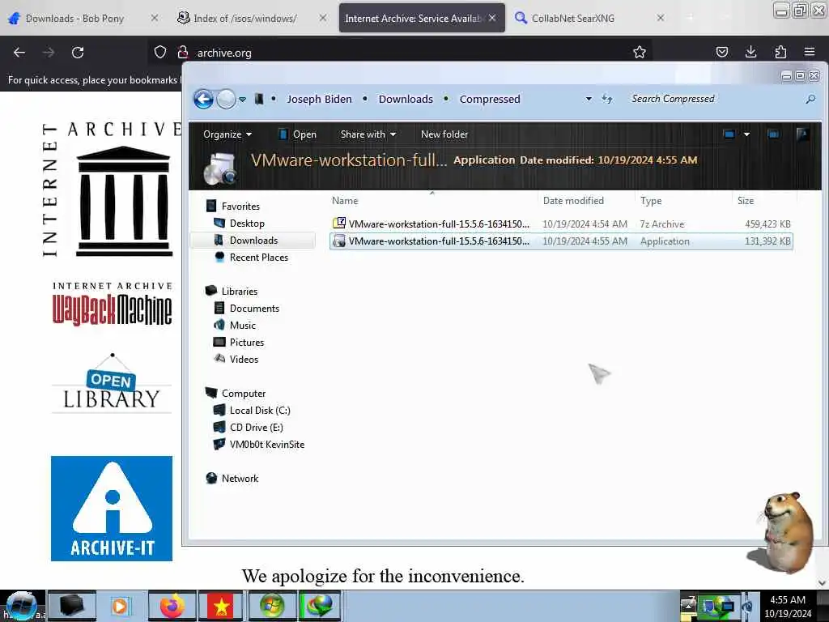The width and height of the screenshot is (829, 622).
Task: Open Desktop in the navigation pane
Action: [246, 224]
